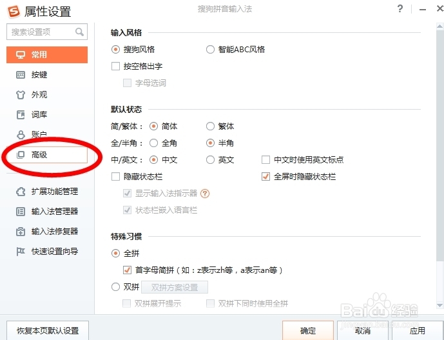
Task: Click the keyboard icon beside 按键
Action: (x=21, y=75)
